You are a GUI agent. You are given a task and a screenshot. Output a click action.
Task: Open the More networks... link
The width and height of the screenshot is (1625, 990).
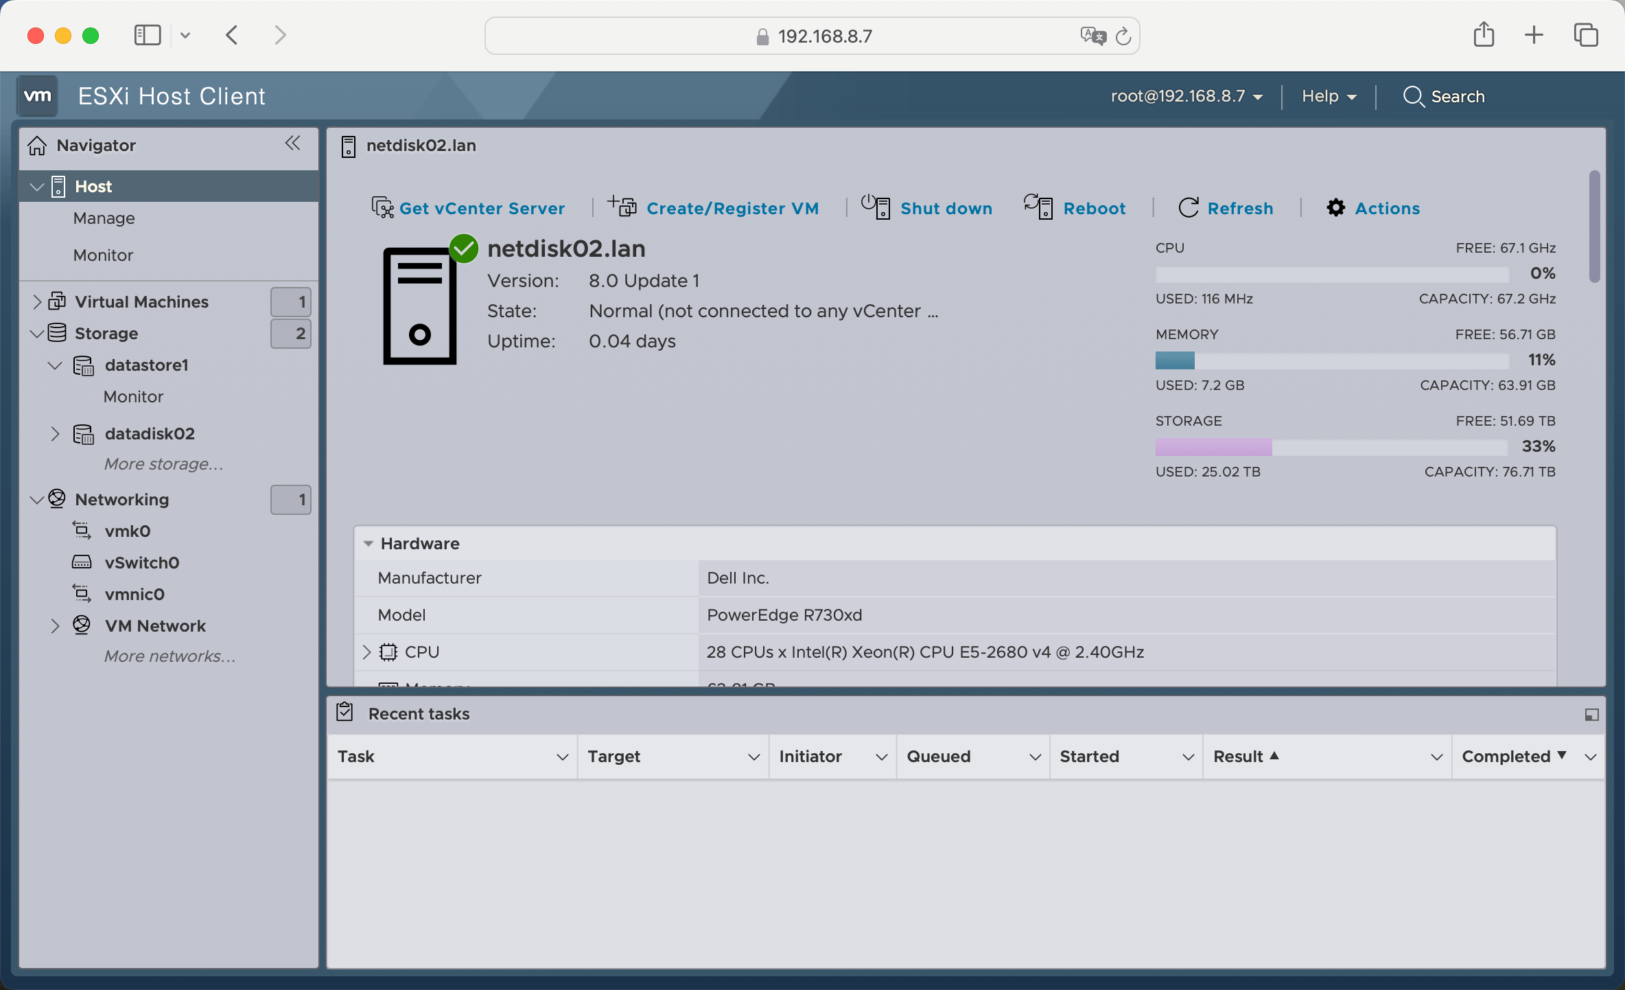(169, 656)
